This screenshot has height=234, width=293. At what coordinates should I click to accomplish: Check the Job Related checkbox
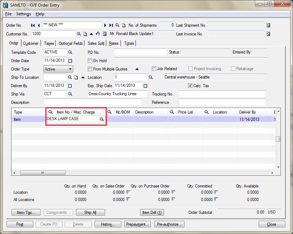[154, 69]
